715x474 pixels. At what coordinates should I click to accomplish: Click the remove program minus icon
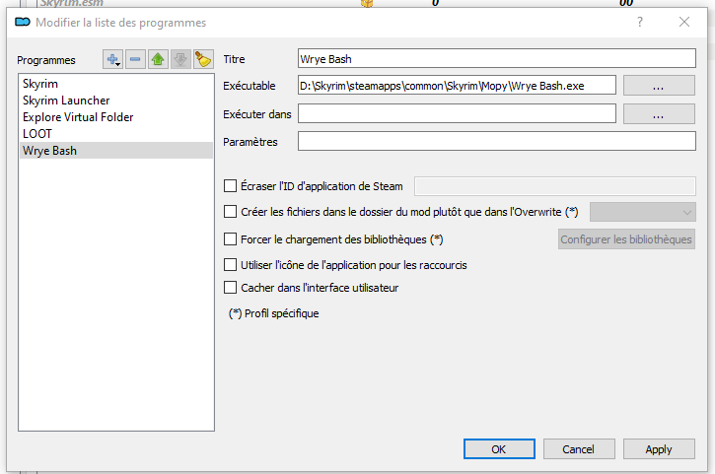pos(135,59)
